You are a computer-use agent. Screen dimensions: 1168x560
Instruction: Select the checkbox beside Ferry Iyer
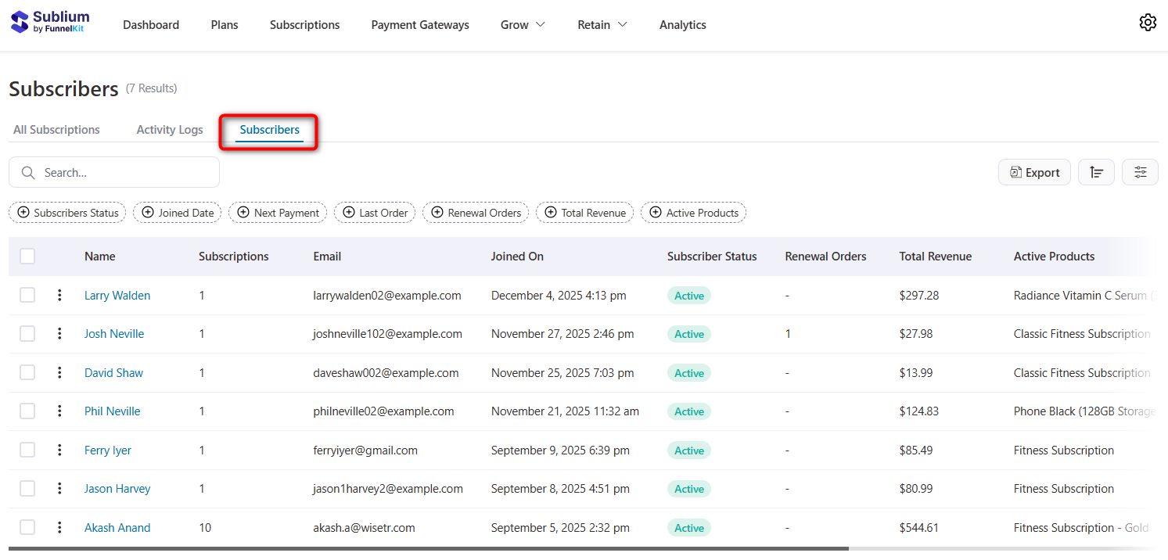pyautogui.click(x=27, y=450)
